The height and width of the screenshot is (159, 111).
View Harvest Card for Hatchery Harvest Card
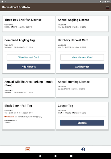pos(82,57)
